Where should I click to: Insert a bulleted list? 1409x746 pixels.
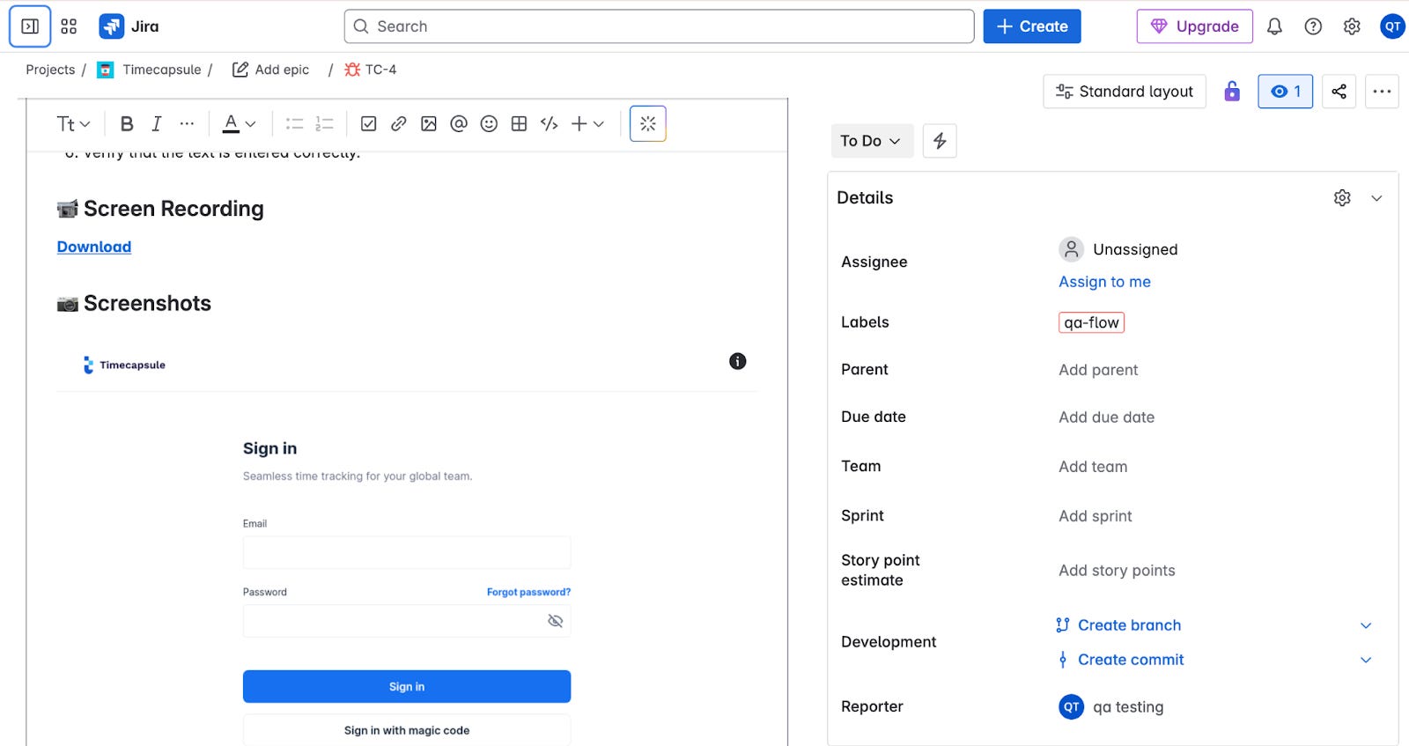[295, 124]
